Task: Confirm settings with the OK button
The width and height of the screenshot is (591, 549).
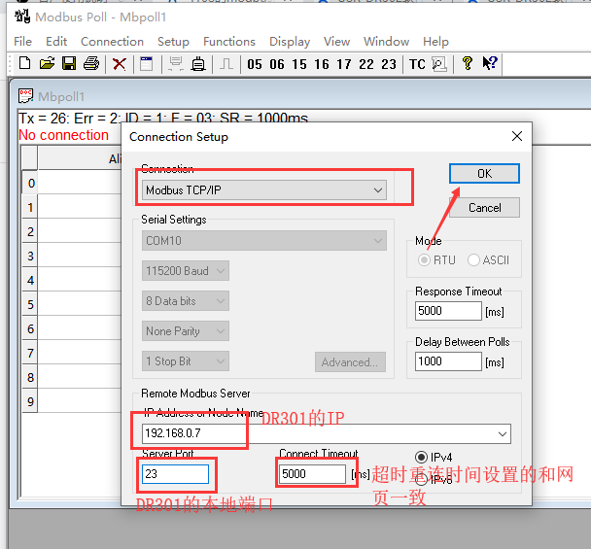Action: pos(484,173)
